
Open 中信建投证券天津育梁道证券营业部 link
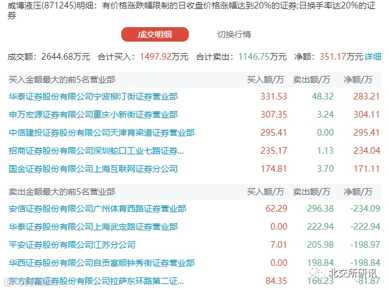pos(102,133)
